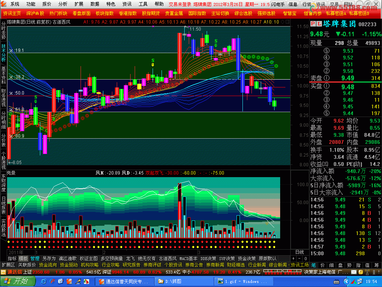Screen dimensions: 382x287
Task: Select the 古道西风 template
Action: coord(167,259)
